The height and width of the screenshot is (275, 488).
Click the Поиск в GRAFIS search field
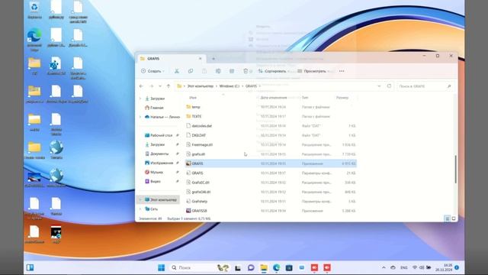tap(425, 86)
